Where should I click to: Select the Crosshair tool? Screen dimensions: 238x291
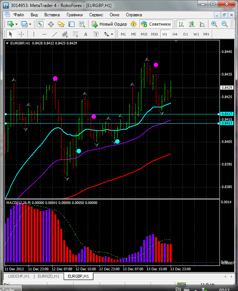[x=21, y=34]
